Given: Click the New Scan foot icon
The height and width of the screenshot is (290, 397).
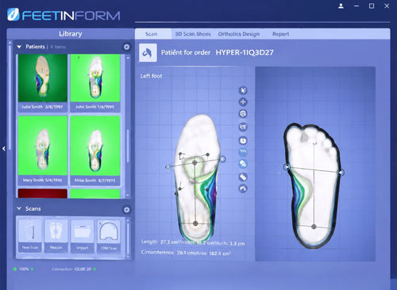Looking at the screenshot, I should coord(30,231).
